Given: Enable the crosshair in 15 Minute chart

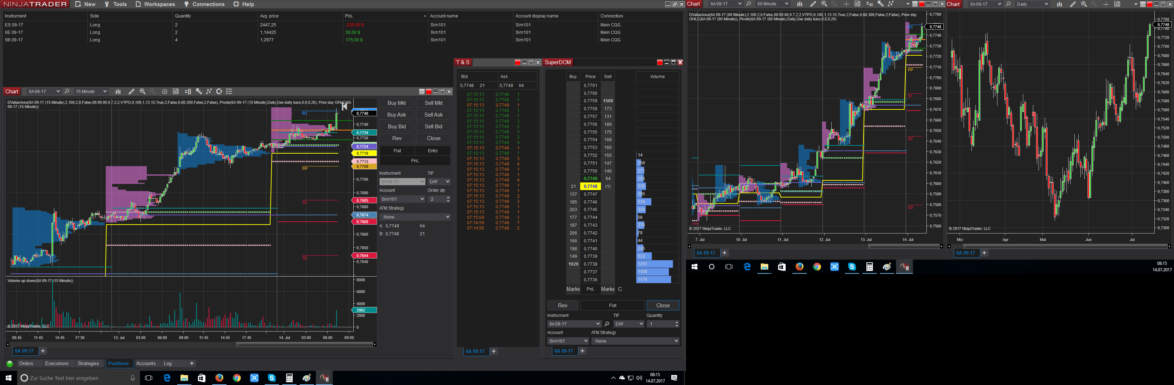Looking at the screenshot, I should click(164, 91).
